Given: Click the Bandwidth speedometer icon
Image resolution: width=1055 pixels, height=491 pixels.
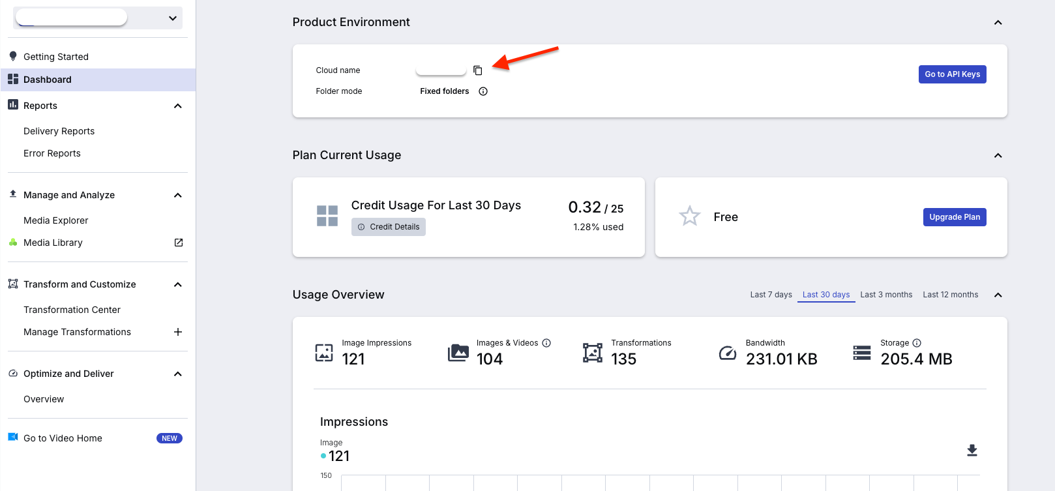Looking at the screenshot, I should tap(728, 353).
